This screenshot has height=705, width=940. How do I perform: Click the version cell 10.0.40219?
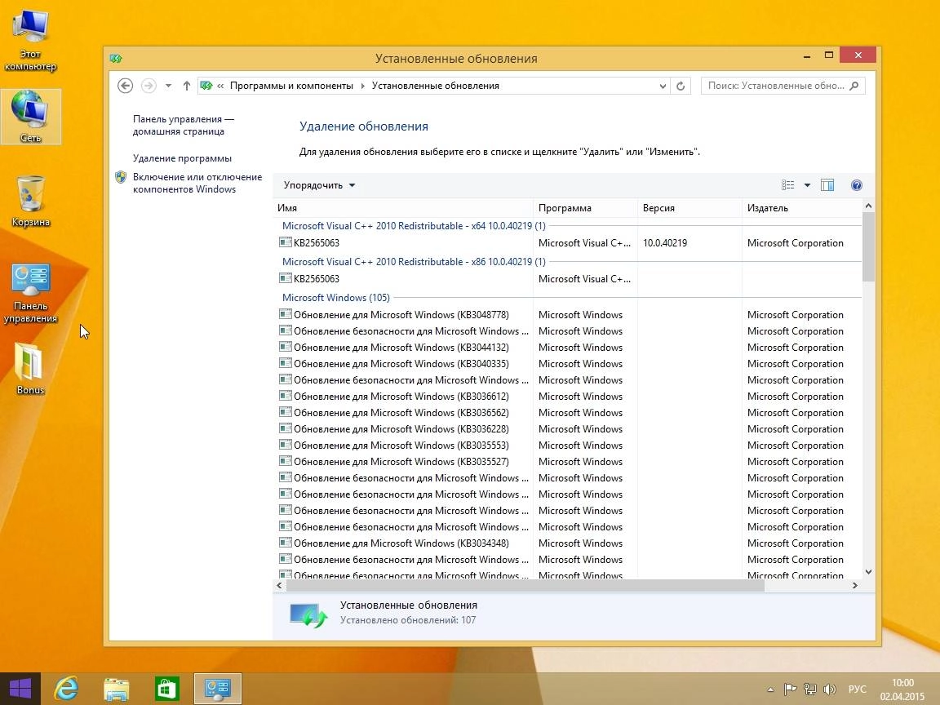coord(665,243)
